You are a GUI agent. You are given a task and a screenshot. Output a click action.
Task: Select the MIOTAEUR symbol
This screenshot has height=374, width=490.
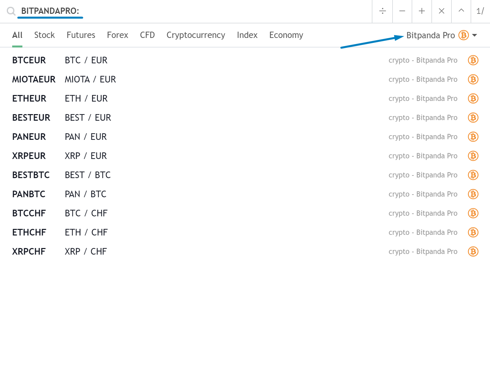34,79
